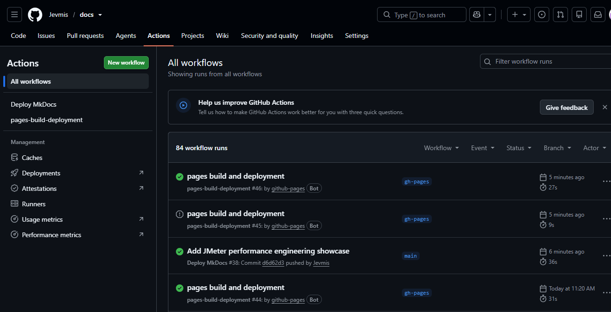
Task: Click the New workflow button
Action: pos(126,63)
